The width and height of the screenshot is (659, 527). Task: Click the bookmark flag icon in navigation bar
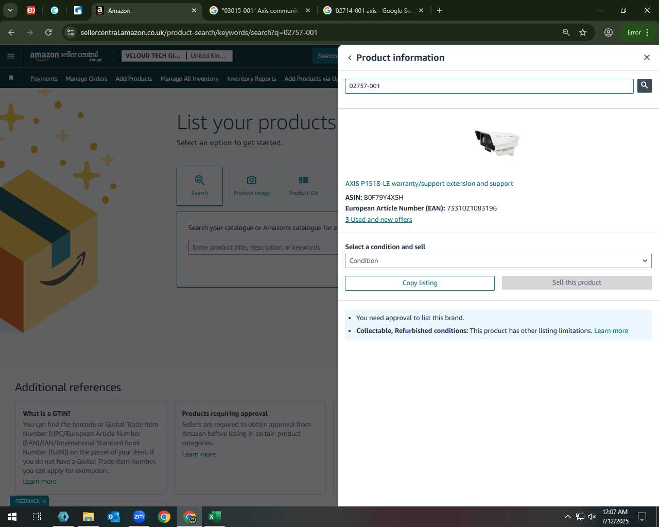pyautogui.click(x=11, y=78)
